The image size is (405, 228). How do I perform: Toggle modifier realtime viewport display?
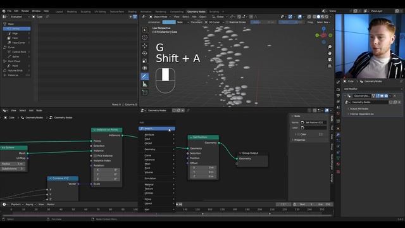pos(382,96)
